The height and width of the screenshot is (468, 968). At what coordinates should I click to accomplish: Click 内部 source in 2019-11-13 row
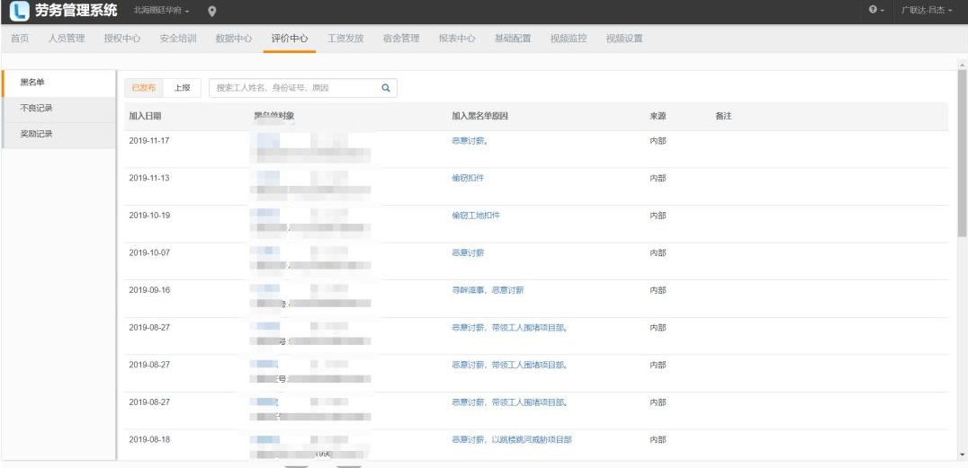(x=658, y=178)
